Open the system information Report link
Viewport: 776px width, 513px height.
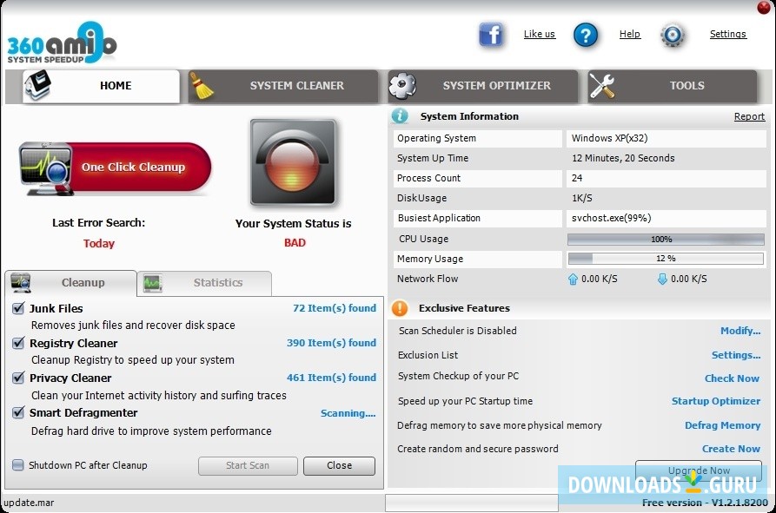click(x=749, y=116)
